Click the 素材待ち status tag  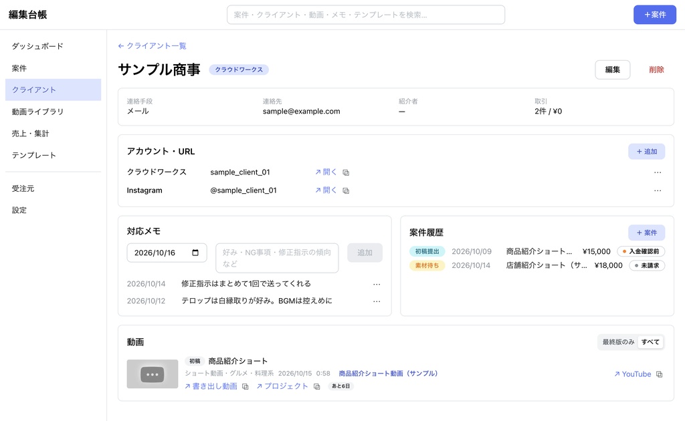coord(427,265)
